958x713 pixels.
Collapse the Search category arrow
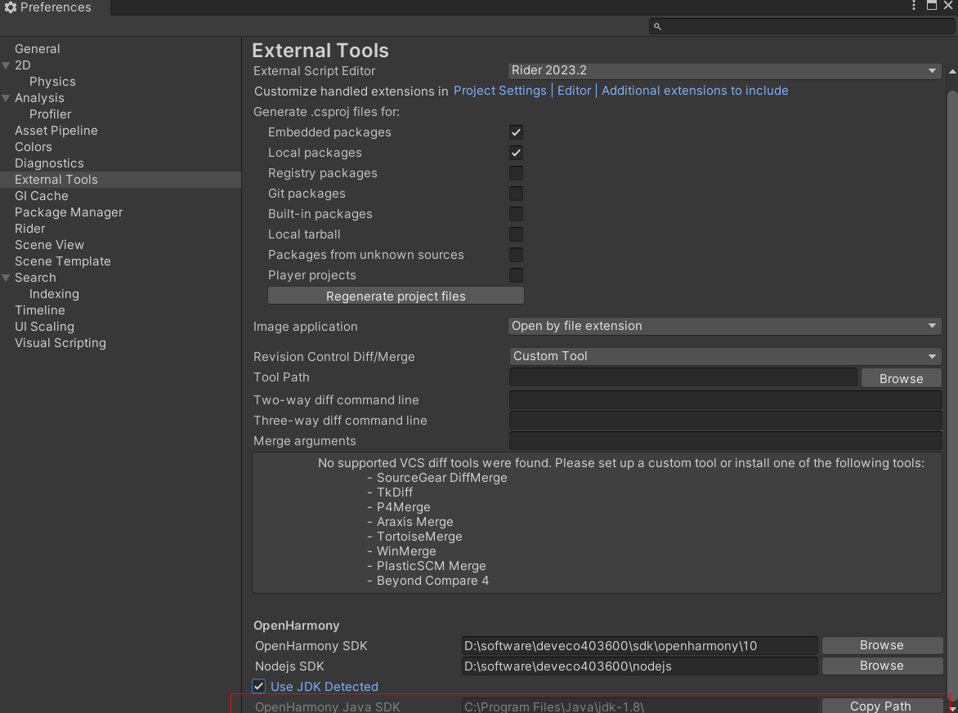(7, 278)
